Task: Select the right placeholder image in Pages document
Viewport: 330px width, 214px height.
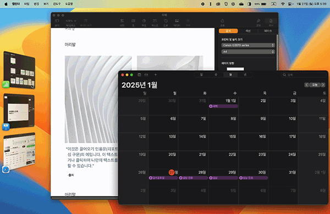Action: point(170,63)
